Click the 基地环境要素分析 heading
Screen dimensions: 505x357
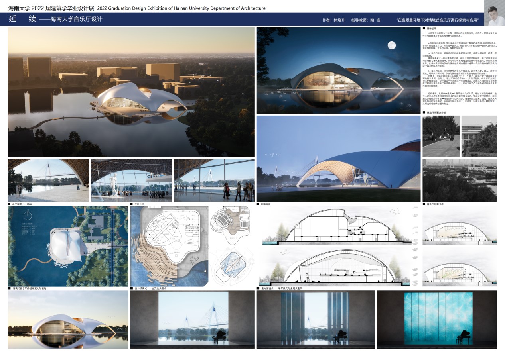pyautogui.click(x=436, y=113)
